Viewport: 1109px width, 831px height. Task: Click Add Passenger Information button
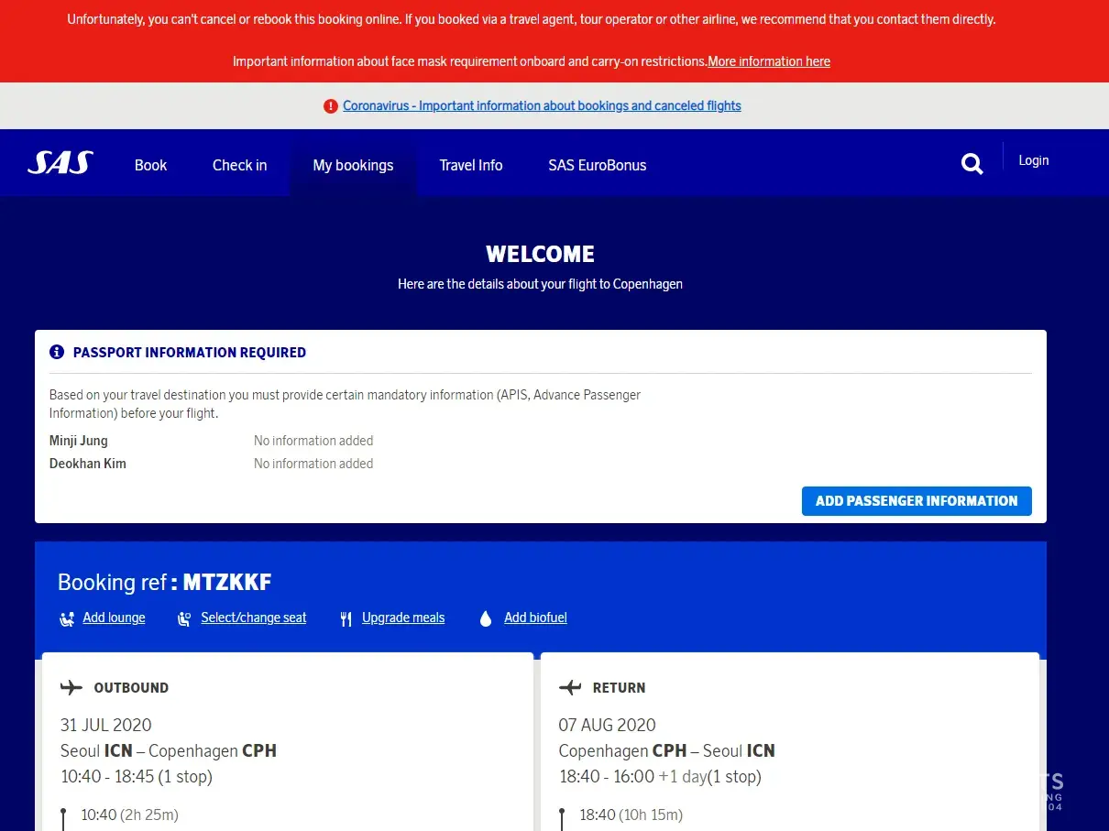coord(917,501)
